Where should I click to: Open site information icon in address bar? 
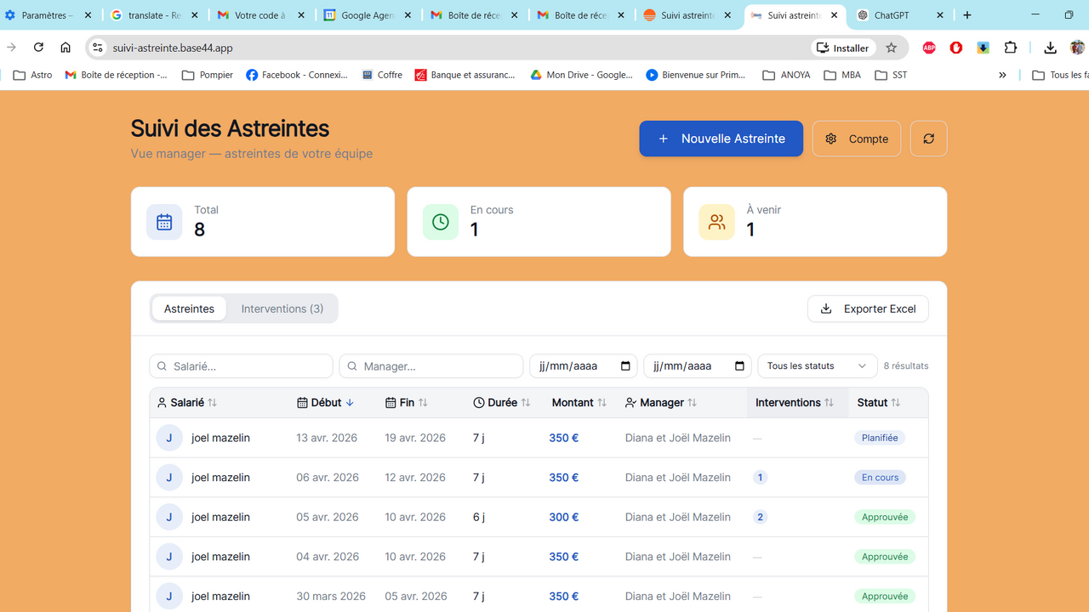[x=98, y=48]
